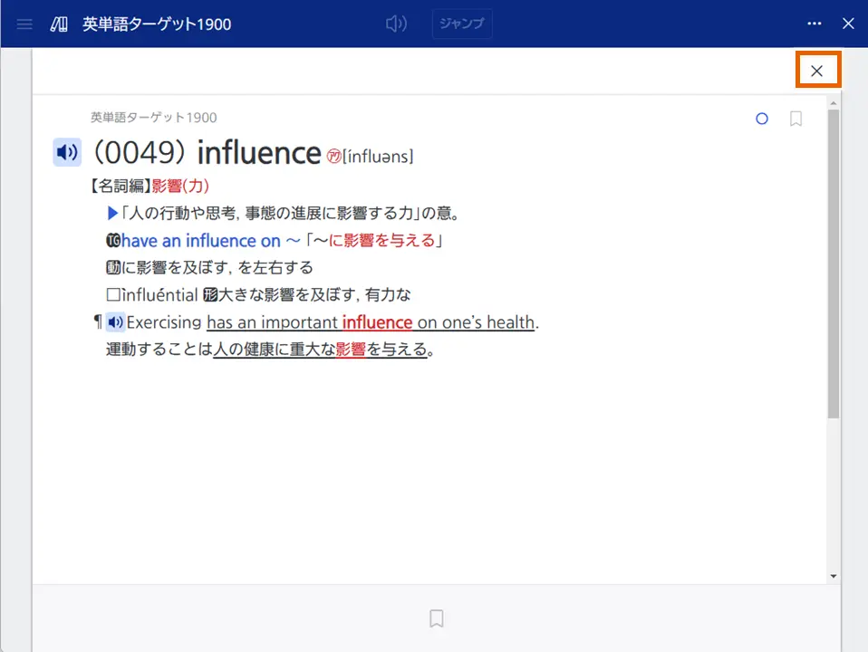Close the word detail popup with highlighted X
The image size is (868, 652).
click(817, 69)
